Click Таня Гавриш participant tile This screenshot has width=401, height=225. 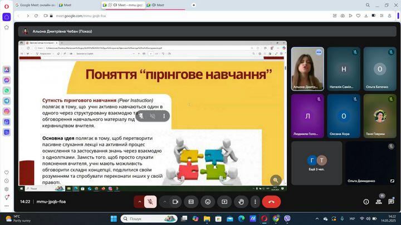pos(380,116)
